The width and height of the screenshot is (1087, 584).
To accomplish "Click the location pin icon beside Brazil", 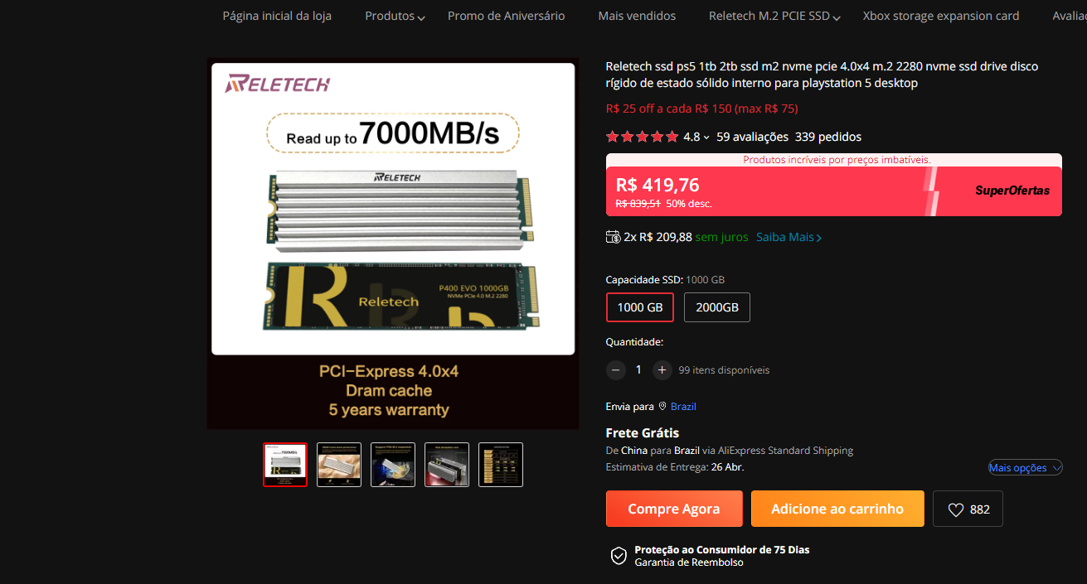I will coord(662,407).
